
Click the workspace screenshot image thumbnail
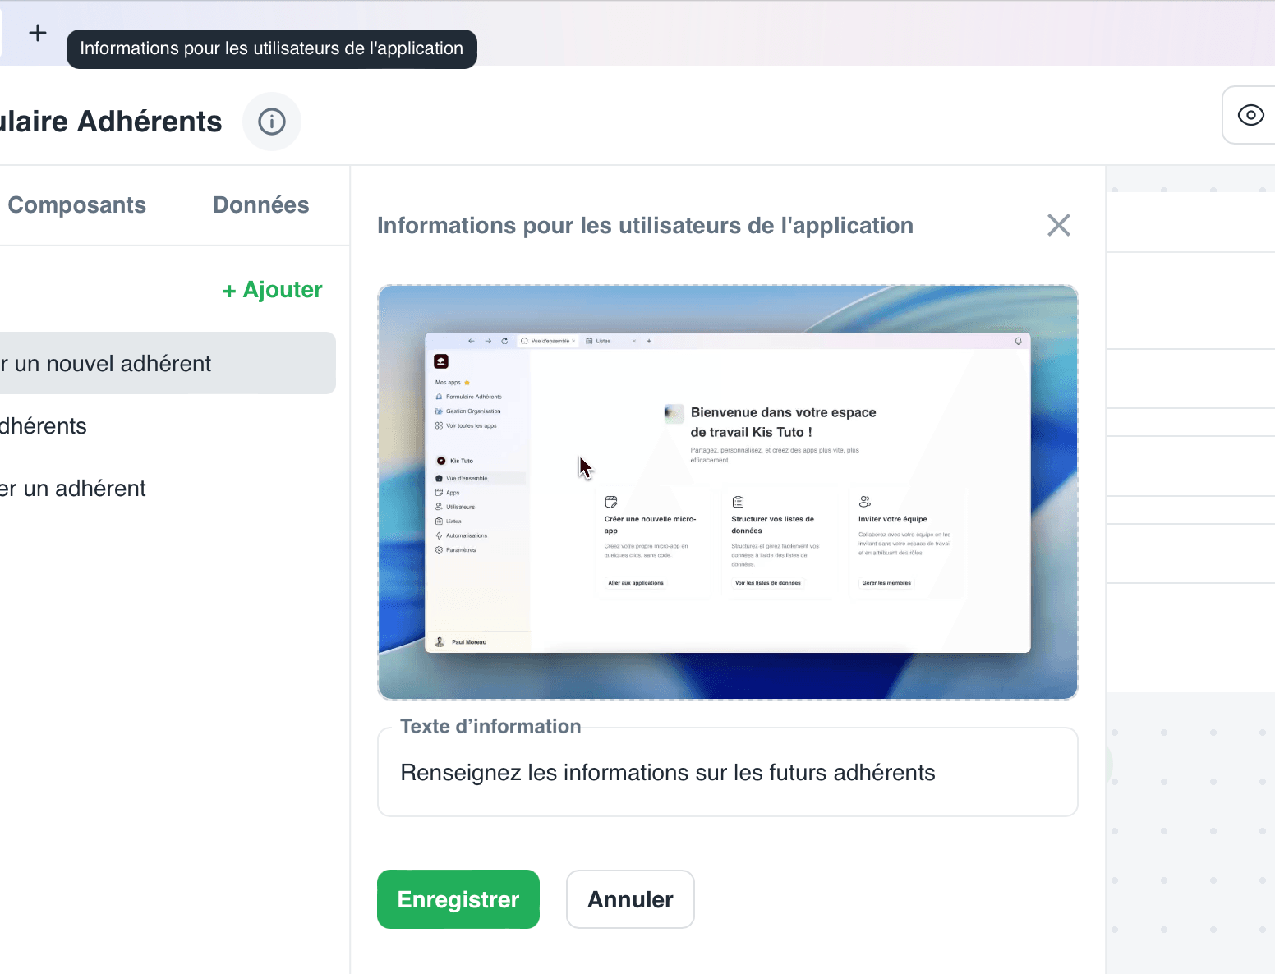click(728, 493)
